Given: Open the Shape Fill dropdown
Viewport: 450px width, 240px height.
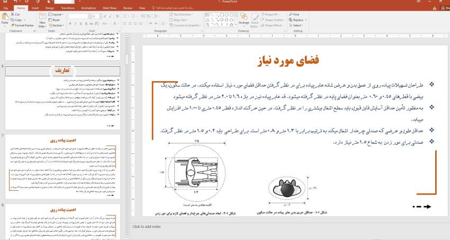Looking at the screenshot, I should tap(270, 14).
